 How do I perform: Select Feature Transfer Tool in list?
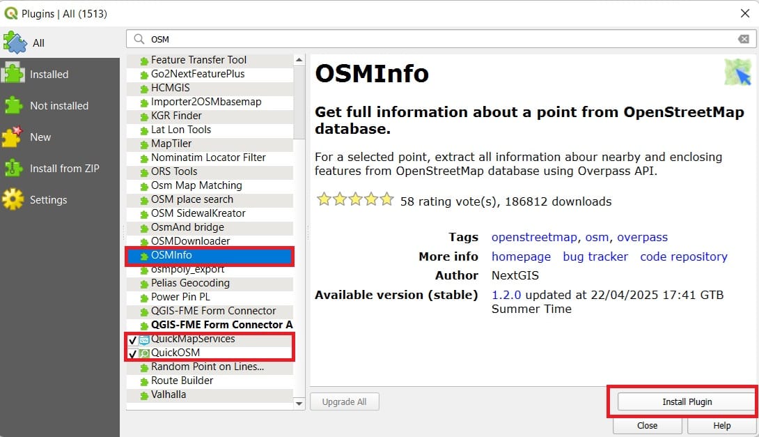[210, 60]
